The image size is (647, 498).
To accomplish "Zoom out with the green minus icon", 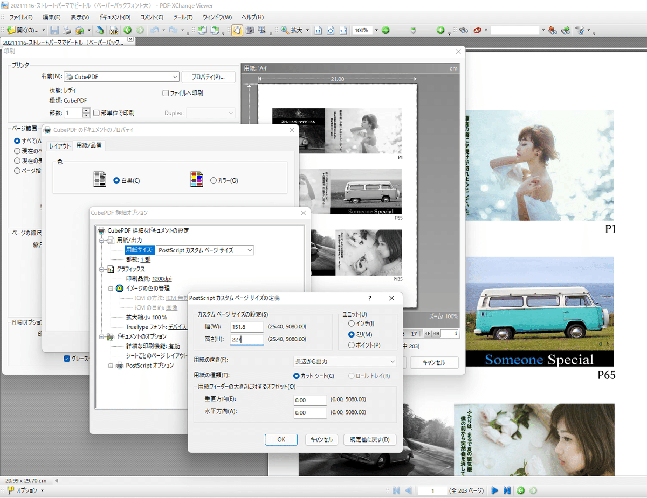I will point(386,30).
